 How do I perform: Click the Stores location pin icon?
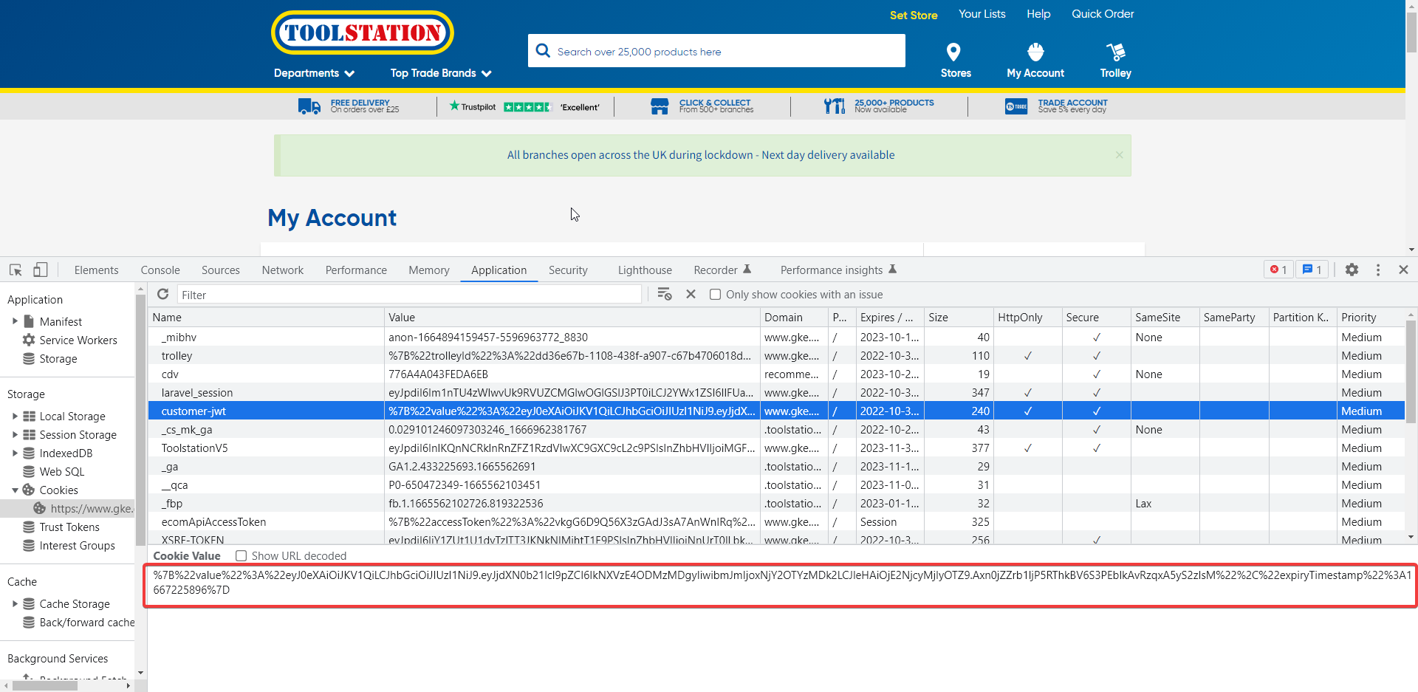click(953, 52)
